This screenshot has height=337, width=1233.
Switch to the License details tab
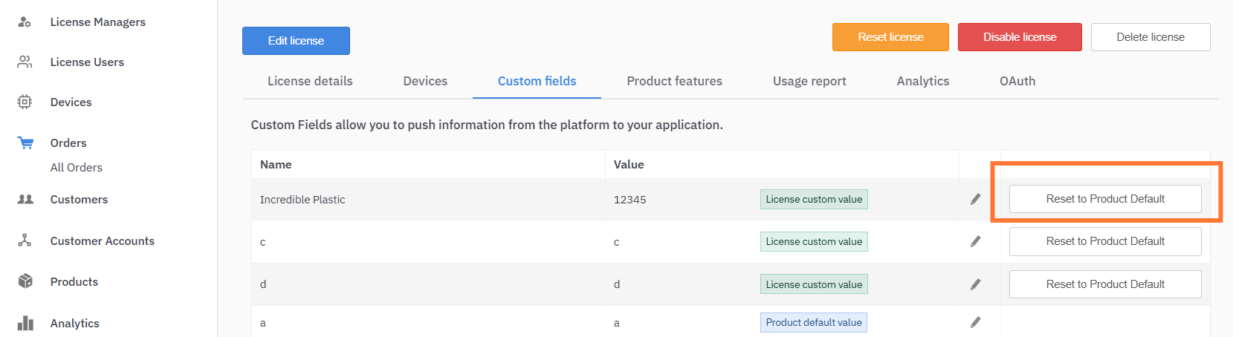(310, 81)
